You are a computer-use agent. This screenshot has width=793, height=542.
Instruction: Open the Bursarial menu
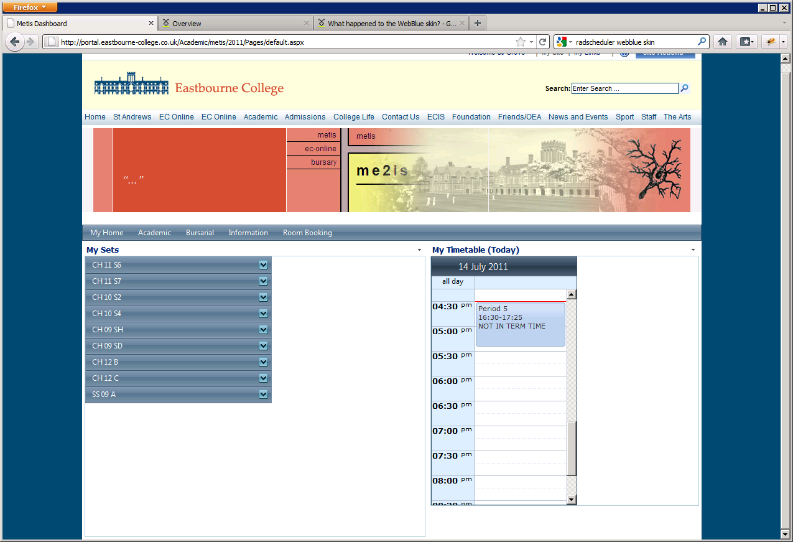[200, 233]
